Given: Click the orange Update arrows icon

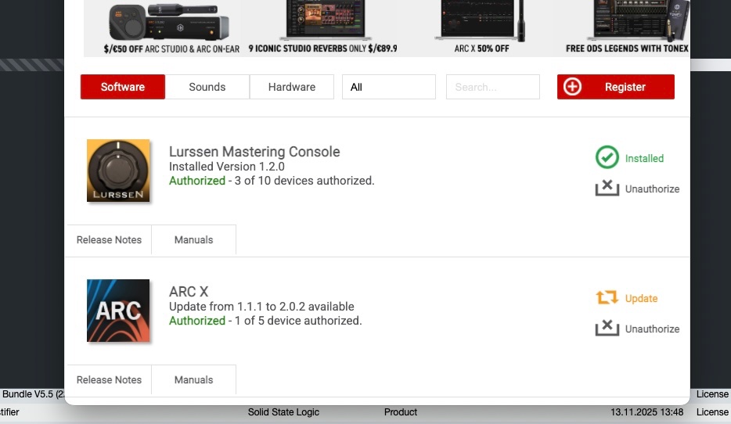Looking at the screenshot, I should 607,297.
